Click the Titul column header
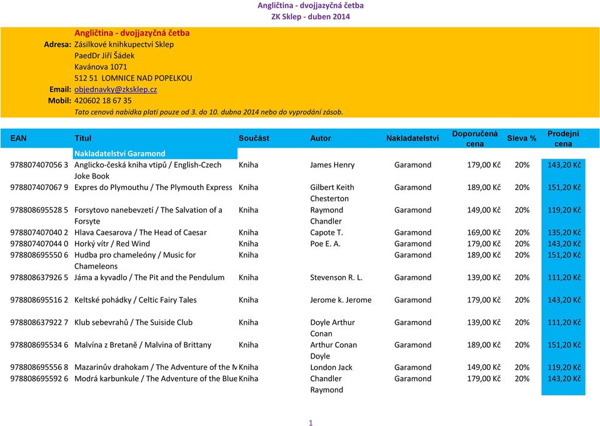 coord(82,138)
